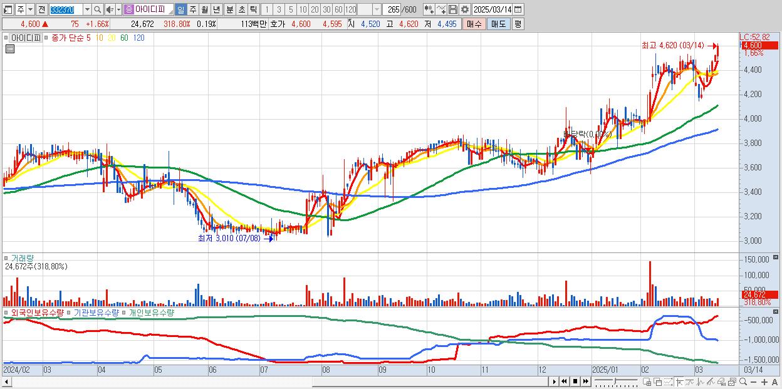Viewport: 782px width, 389px height.
Task: Click the green 60-day average label
Action: pos(124,38)
